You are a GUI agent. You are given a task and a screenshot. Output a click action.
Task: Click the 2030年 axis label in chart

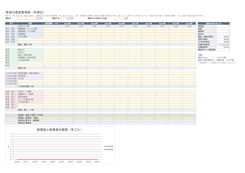pos(53,162)
